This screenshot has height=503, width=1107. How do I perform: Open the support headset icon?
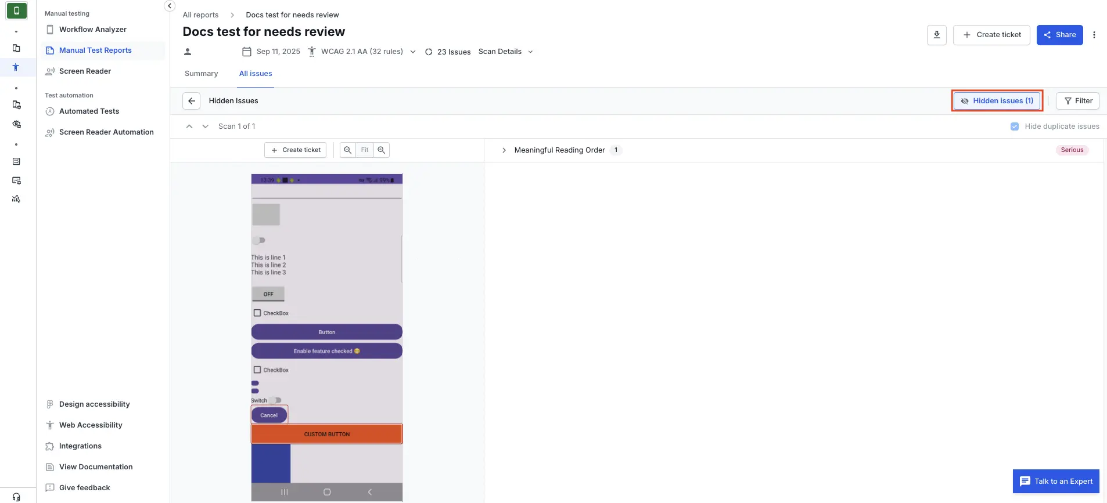click(16, 497)
